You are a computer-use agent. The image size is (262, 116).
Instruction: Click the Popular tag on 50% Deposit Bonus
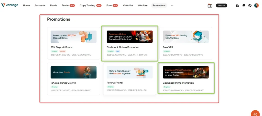63,51
